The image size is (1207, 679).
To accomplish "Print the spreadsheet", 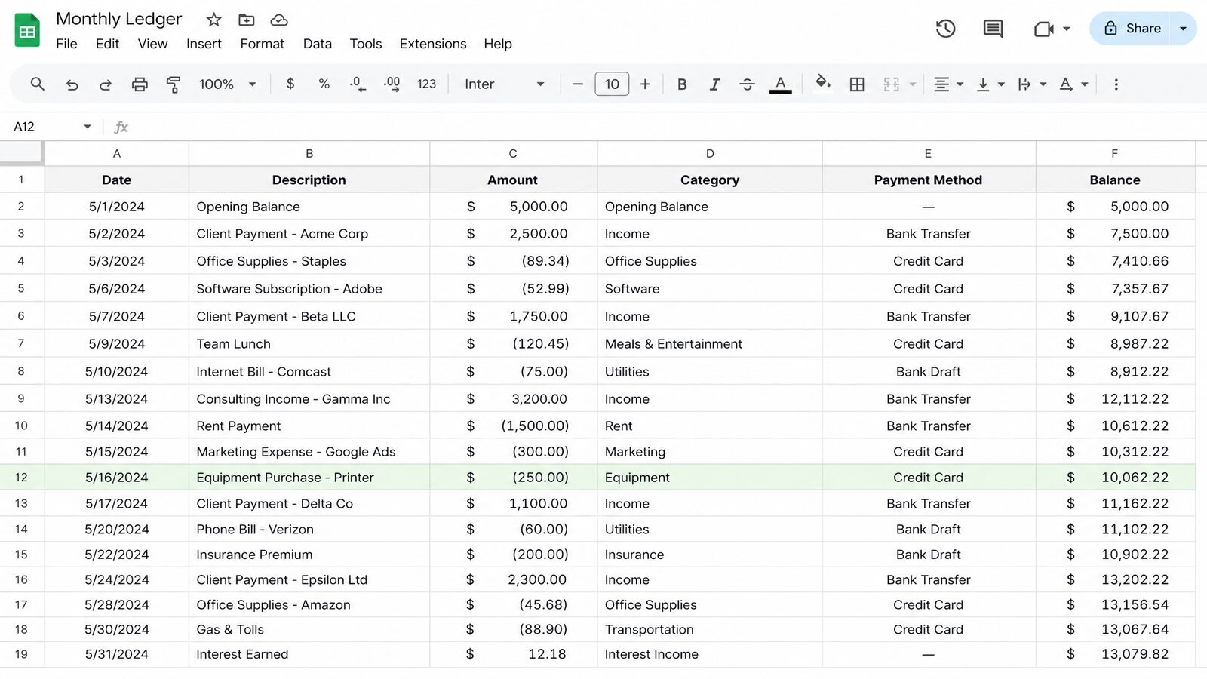I will (x=140, y=84).
